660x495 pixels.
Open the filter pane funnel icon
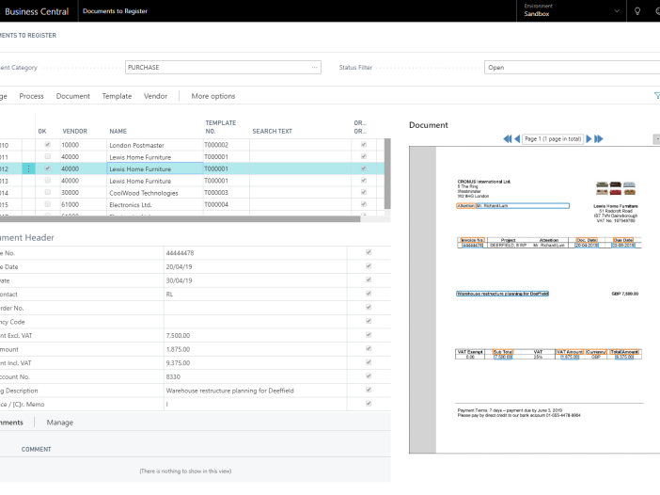click(x=656, y=96)
